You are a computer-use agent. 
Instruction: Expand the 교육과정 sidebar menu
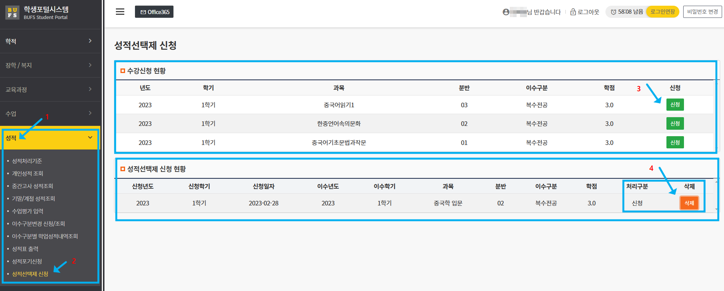point(50,89)
